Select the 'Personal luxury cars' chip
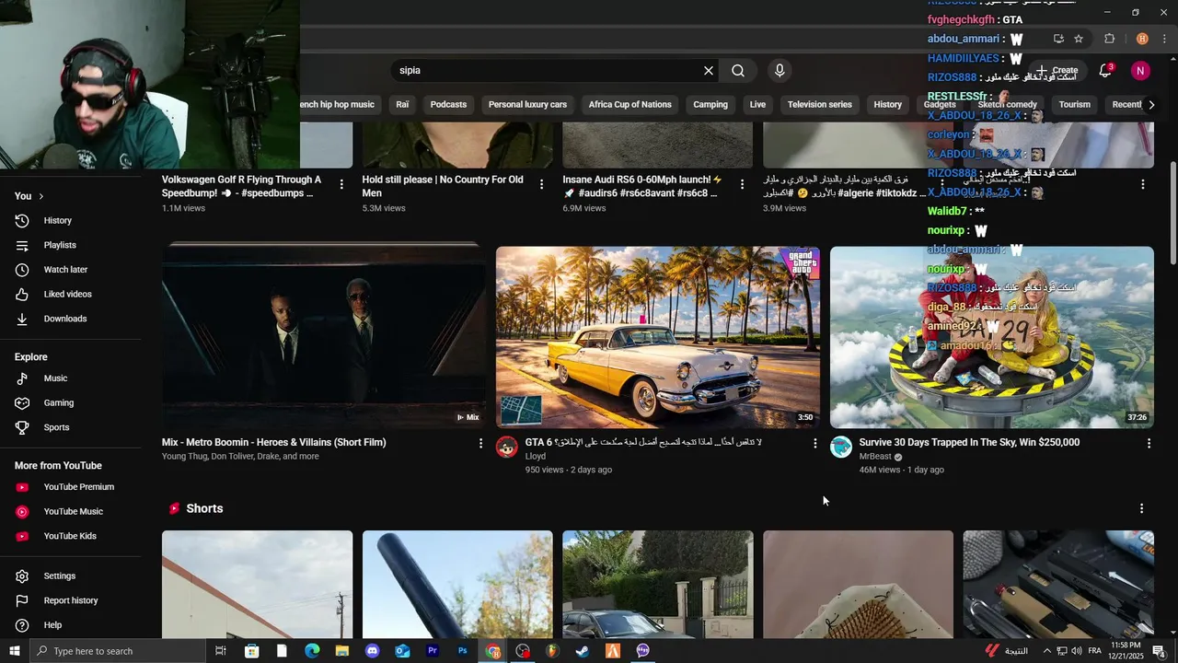 click(527, 105)
